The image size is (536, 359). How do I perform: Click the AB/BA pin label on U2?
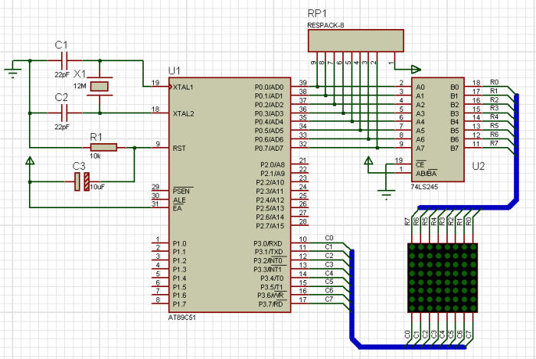click(x=427, y=174)
